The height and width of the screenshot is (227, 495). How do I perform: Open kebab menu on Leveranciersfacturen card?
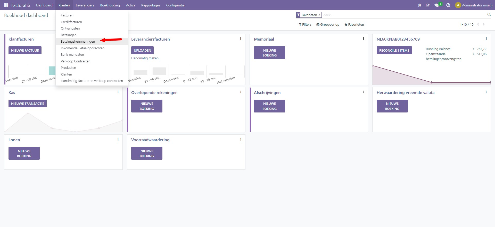tap(241, 39)
